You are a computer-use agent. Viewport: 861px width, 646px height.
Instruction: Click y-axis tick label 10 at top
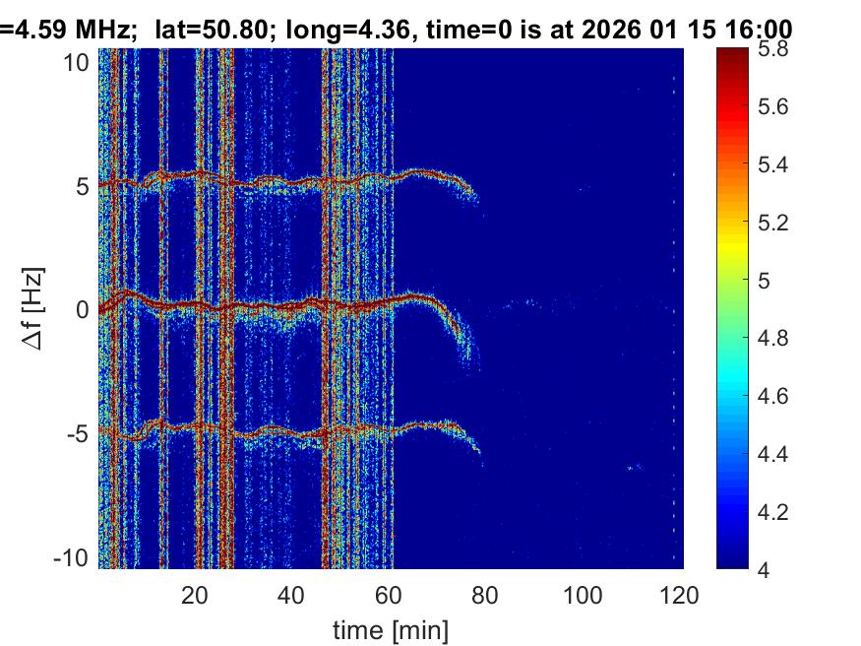tap(79, 63)
